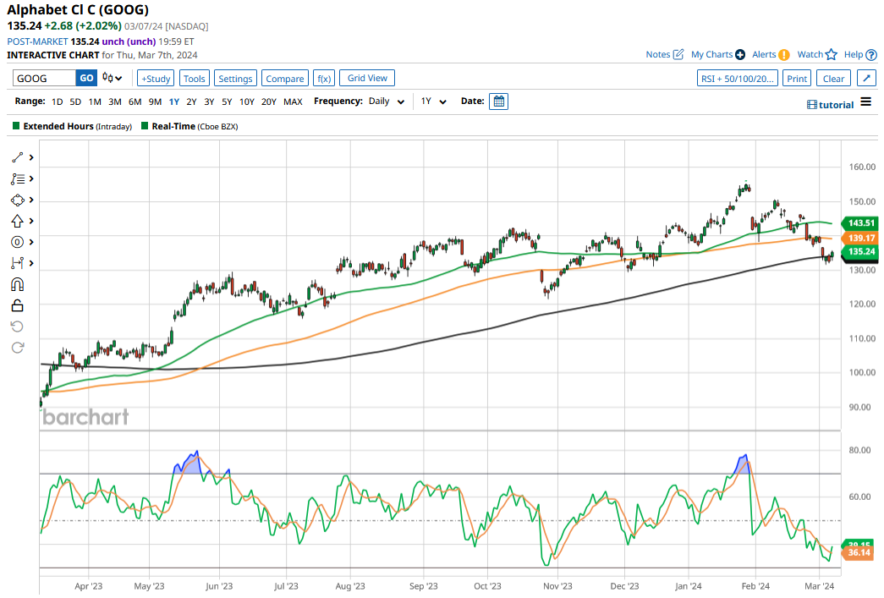This screenshot has width=884, height=598.
Task: Select the 6M range option
Action: coord(135,101)
